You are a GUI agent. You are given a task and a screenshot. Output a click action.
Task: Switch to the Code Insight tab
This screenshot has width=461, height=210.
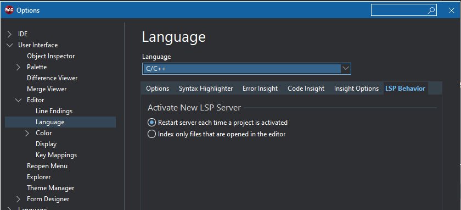(306, 89)
